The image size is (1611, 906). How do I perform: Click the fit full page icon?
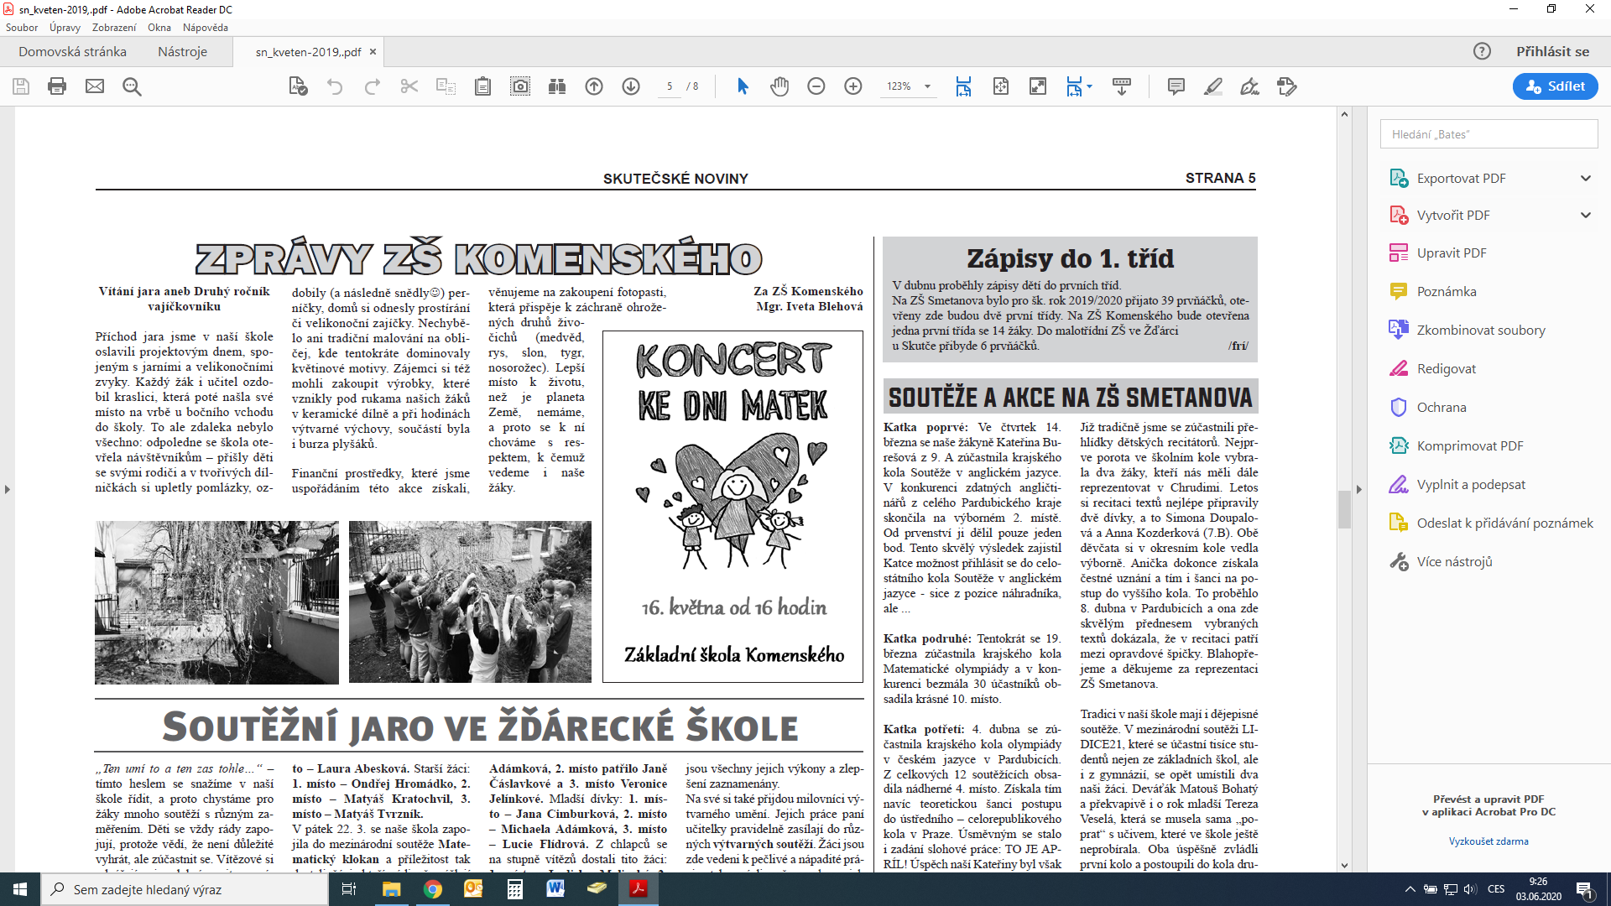point(1001,86)
